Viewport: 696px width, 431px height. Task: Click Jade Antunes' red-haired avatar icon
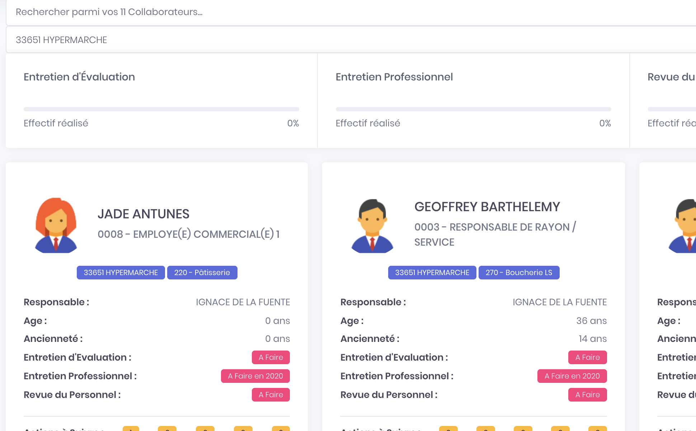(x=56, y=225)
